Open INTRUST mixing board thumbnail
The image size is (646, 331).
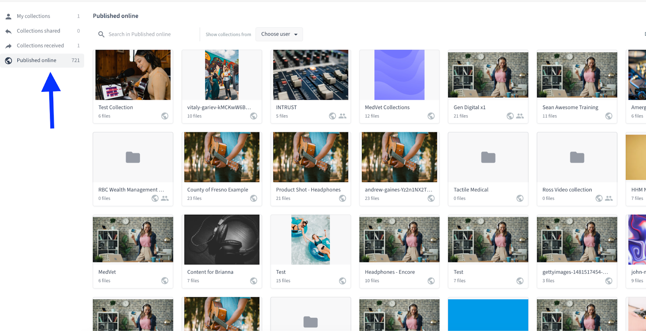310,75
